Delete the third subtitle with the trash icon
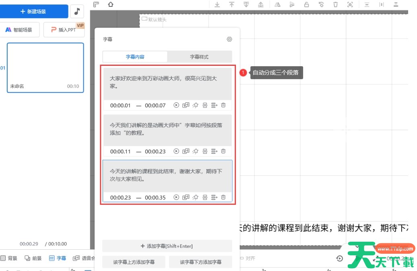This screenshot has height=271, width=417. 223,197
